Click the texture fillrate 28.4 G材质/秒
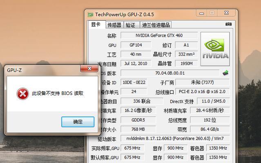Image resolution: width=261 pixels, height=163 pixels. (210, 110)
